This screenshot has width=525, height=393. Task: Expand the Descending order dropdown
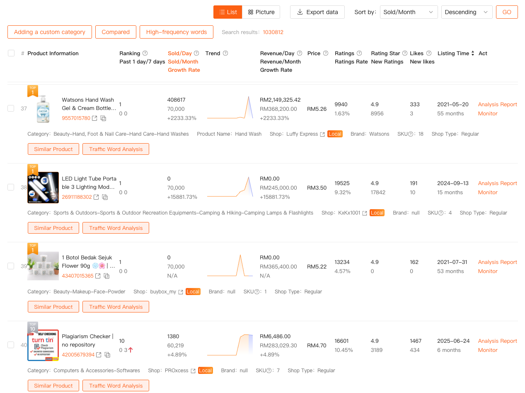467,12
